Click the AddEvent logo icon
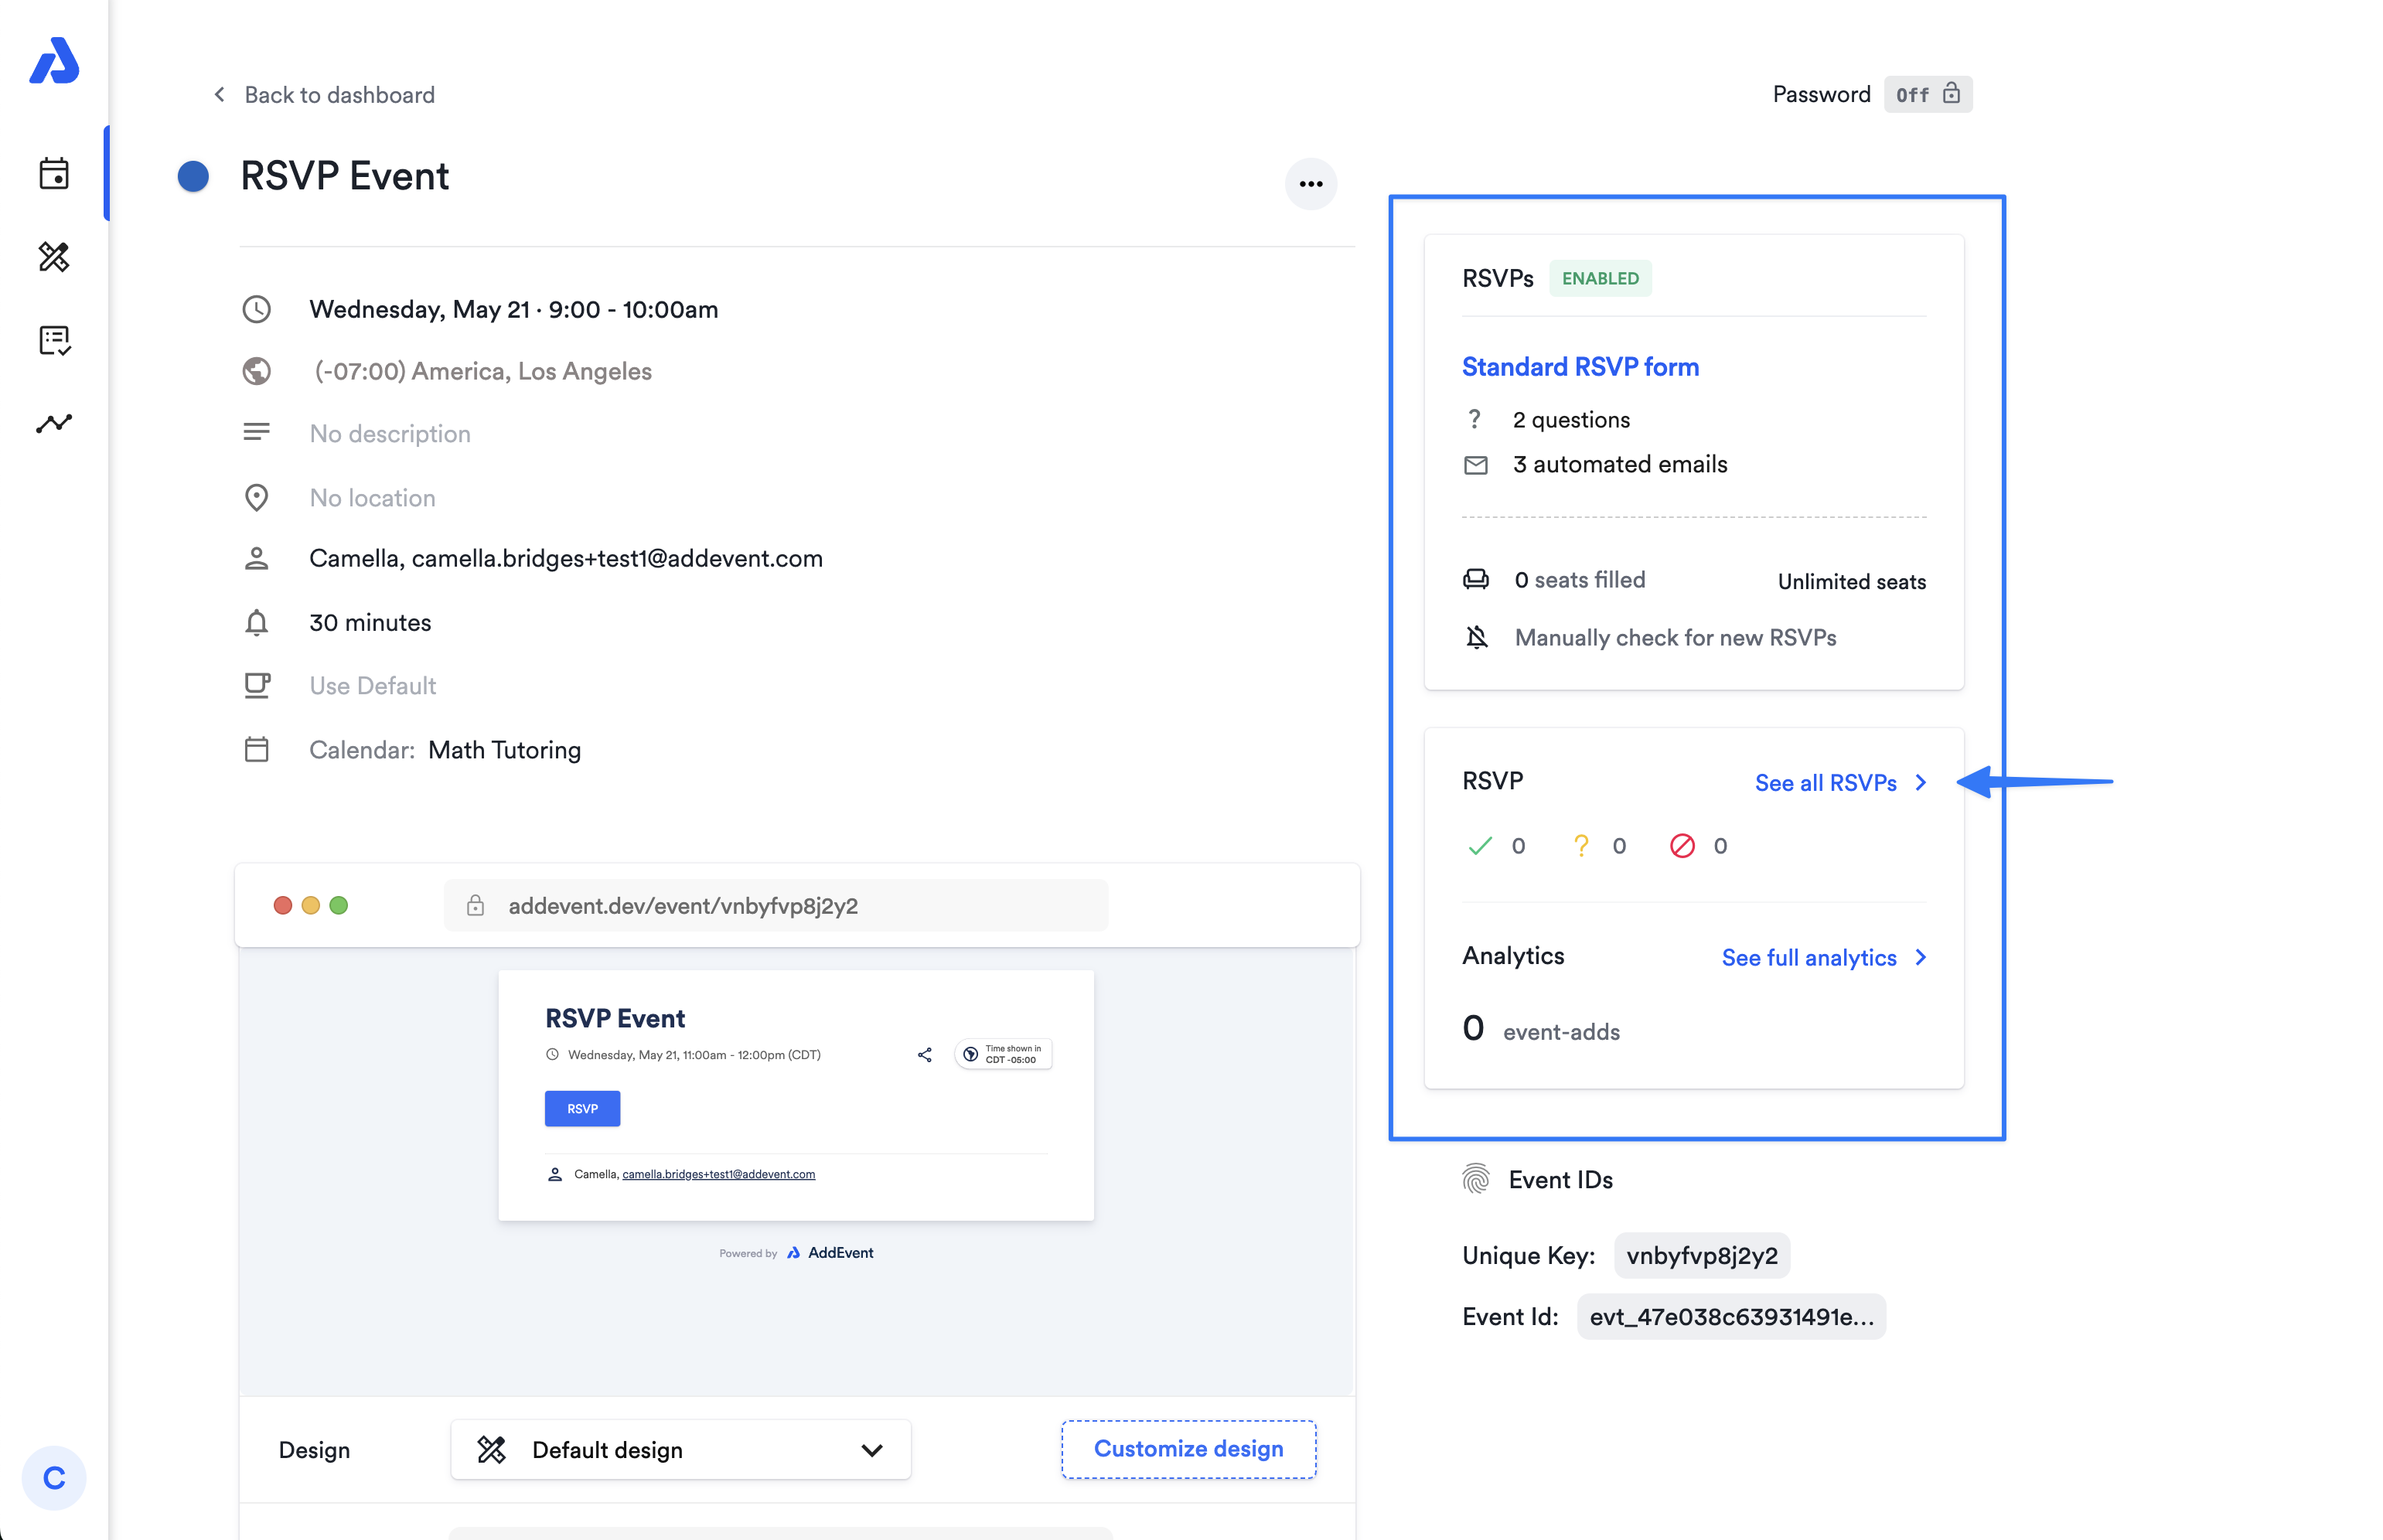Image resolution: width=2383 pixels, height=1540 pixels. [54, 61]
